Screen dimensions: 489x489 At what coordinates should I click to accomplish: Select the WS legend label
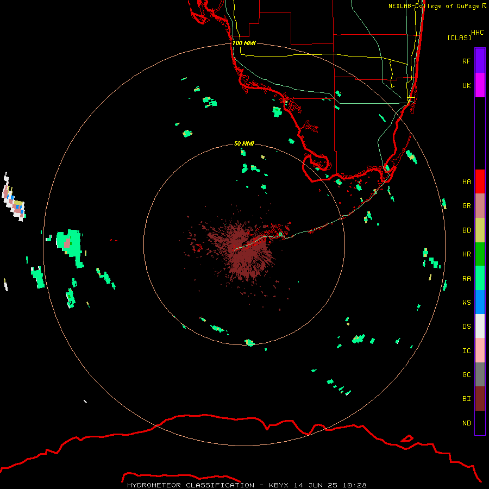point(466,302)
